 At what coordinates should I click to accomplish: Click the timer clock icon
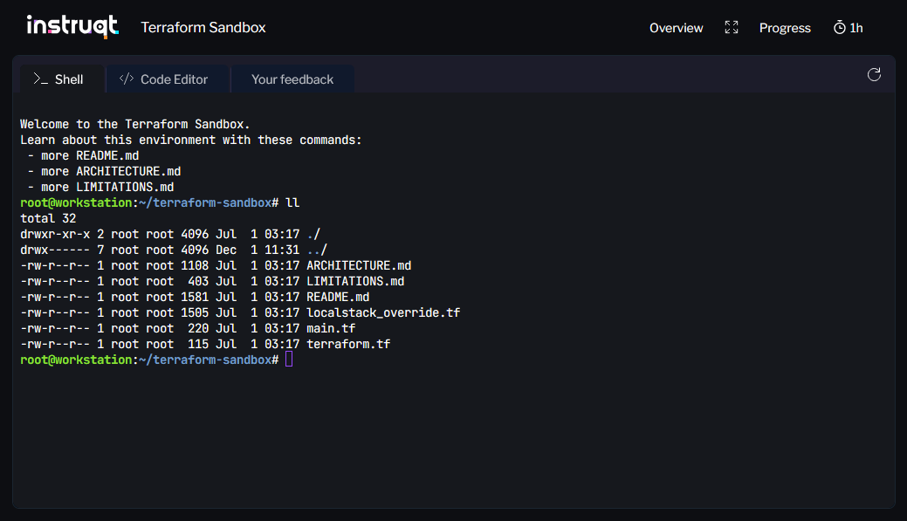(840, 28)
